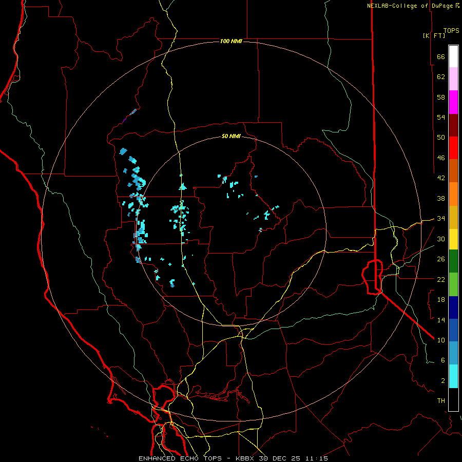Click the "6" legend value
Viewport: 462px width, 462px height.
443,360
